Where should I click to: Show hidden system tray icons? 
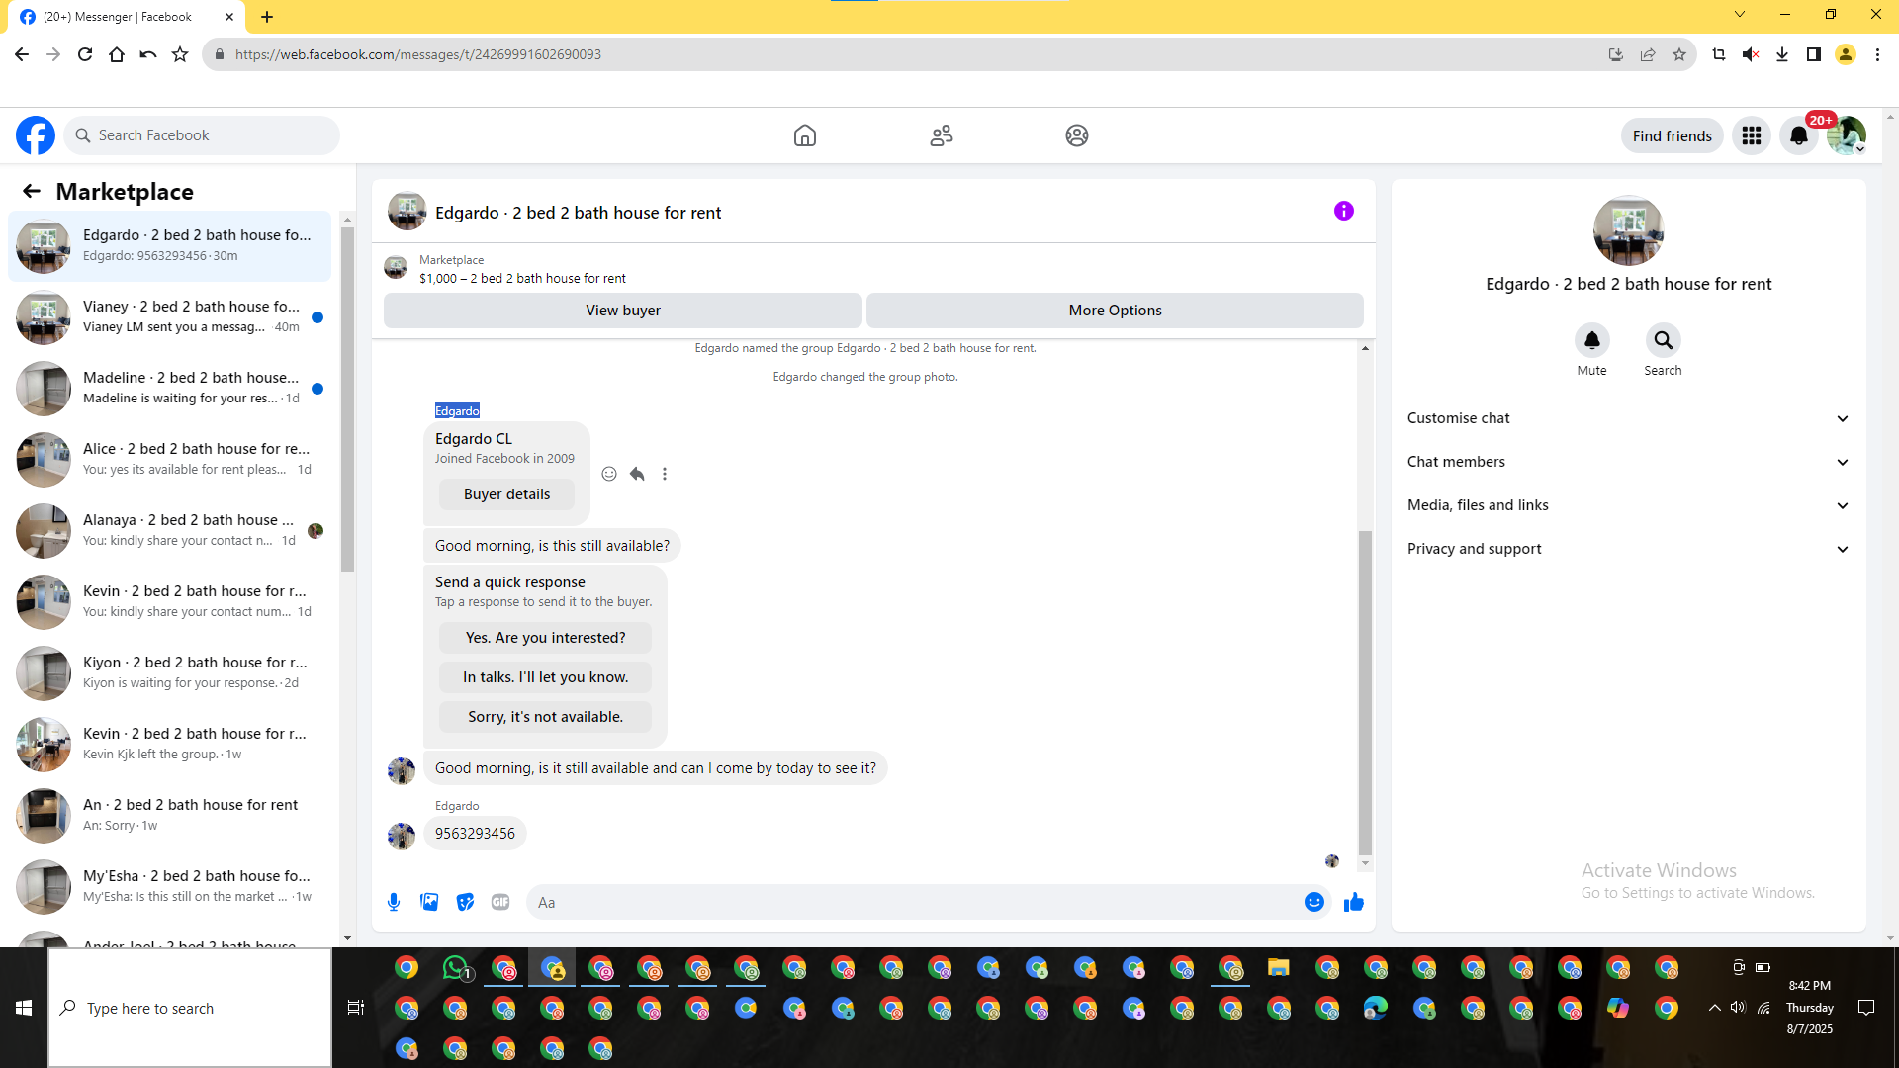click(x=1714, y=1008)
